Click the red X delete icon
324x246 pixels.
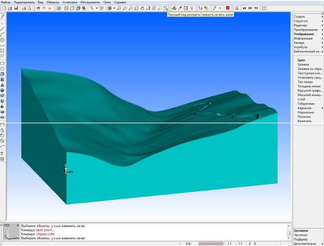click(50, 9)
